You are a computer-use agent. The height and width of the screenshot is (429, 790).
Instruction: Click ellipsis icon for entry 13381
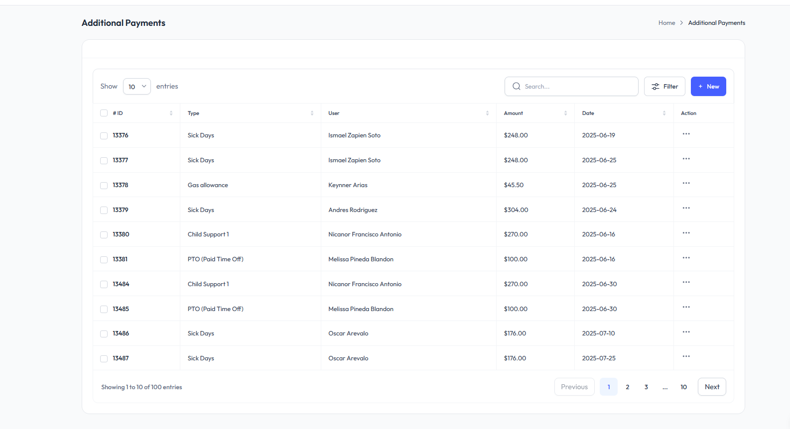tap(686, 258)
